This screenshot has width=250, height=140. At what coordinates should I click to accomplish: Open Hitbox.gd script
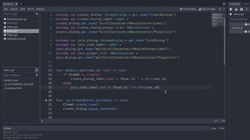point(12,27)
